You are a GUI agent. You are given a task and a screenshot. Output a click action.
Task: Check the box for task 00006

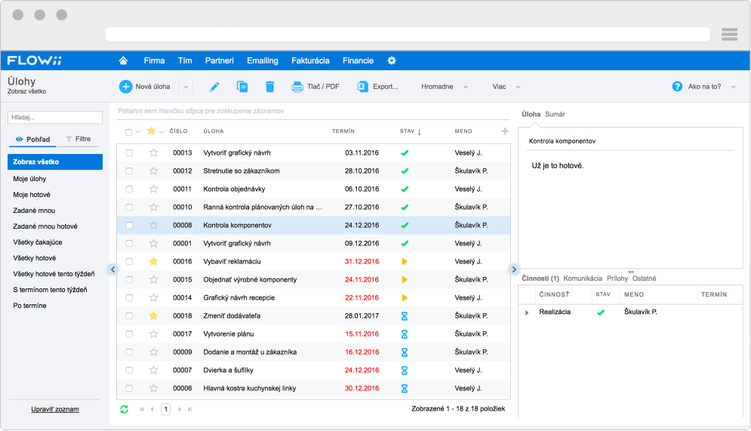pyautogui.click(x=129, y=389)
